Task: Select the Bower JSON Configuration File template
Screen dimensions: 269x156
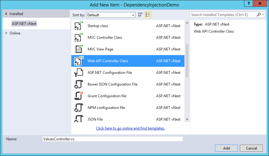Action: 128,84
